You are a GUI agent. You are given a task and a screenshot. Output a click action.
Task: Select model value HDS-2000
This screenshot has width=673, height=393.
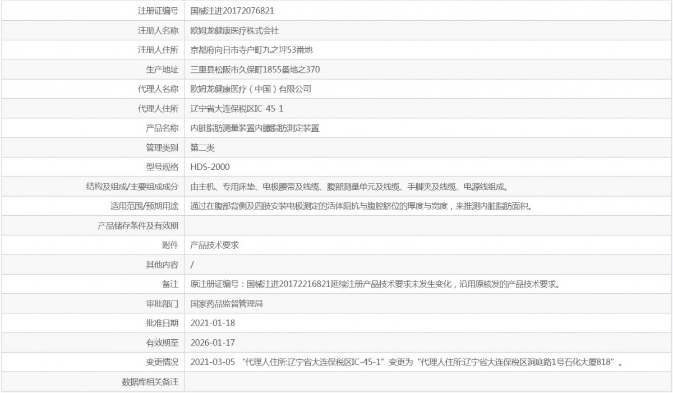tap(210, 167)
